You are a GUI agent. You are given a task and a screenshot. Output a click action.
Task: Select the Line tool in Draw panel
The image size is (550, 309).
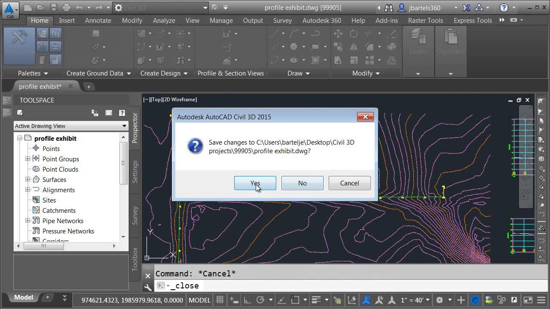(x=275, y=33)
